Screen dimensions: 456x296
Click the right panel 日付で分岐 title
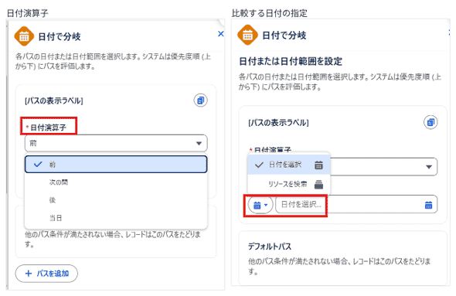coord(284,36)
